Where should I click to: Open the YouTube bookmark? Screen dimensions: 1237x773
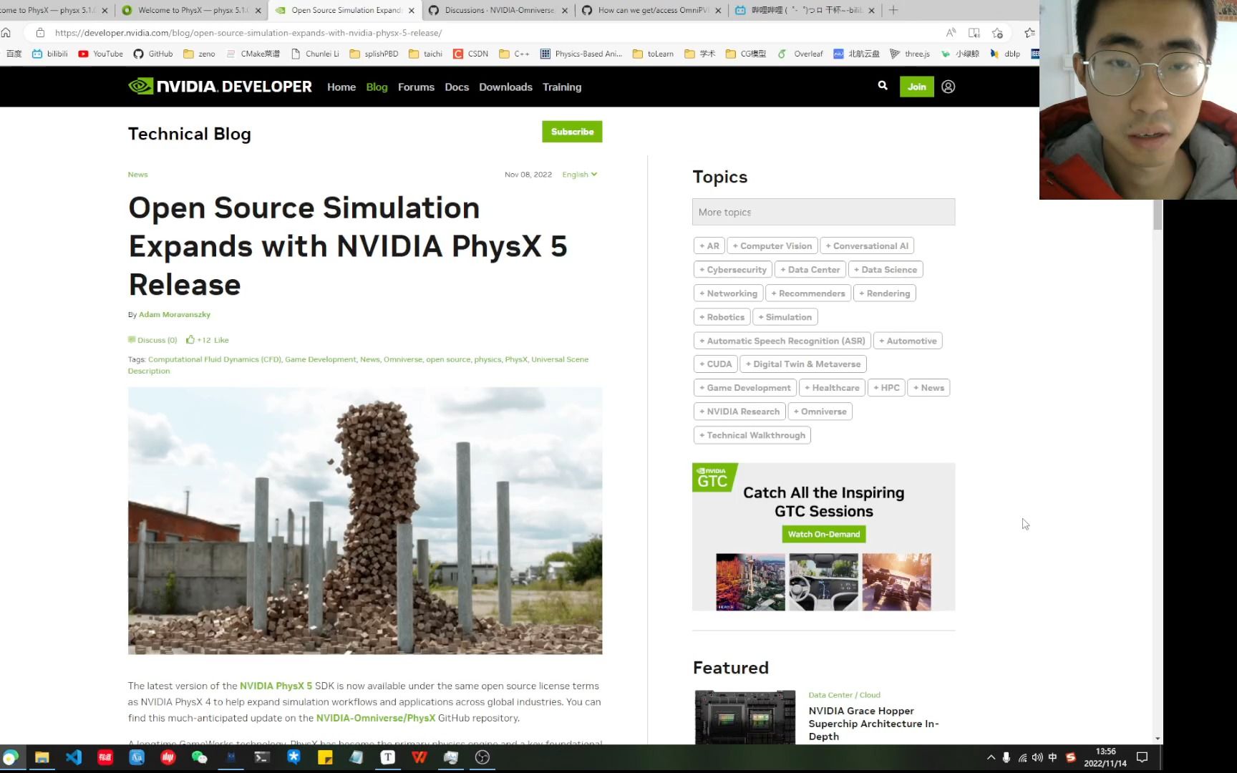tap(100, 54)
